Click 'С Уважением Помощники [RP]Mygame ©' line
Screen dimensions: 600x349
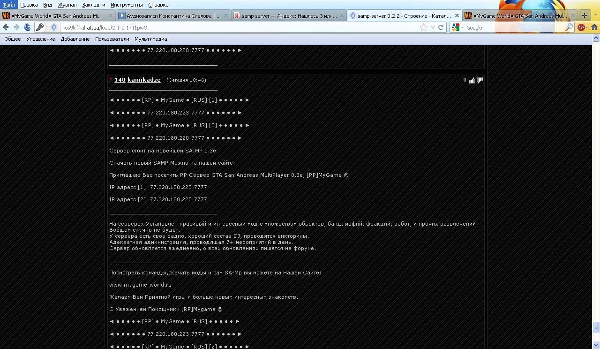tap(166, 309)
